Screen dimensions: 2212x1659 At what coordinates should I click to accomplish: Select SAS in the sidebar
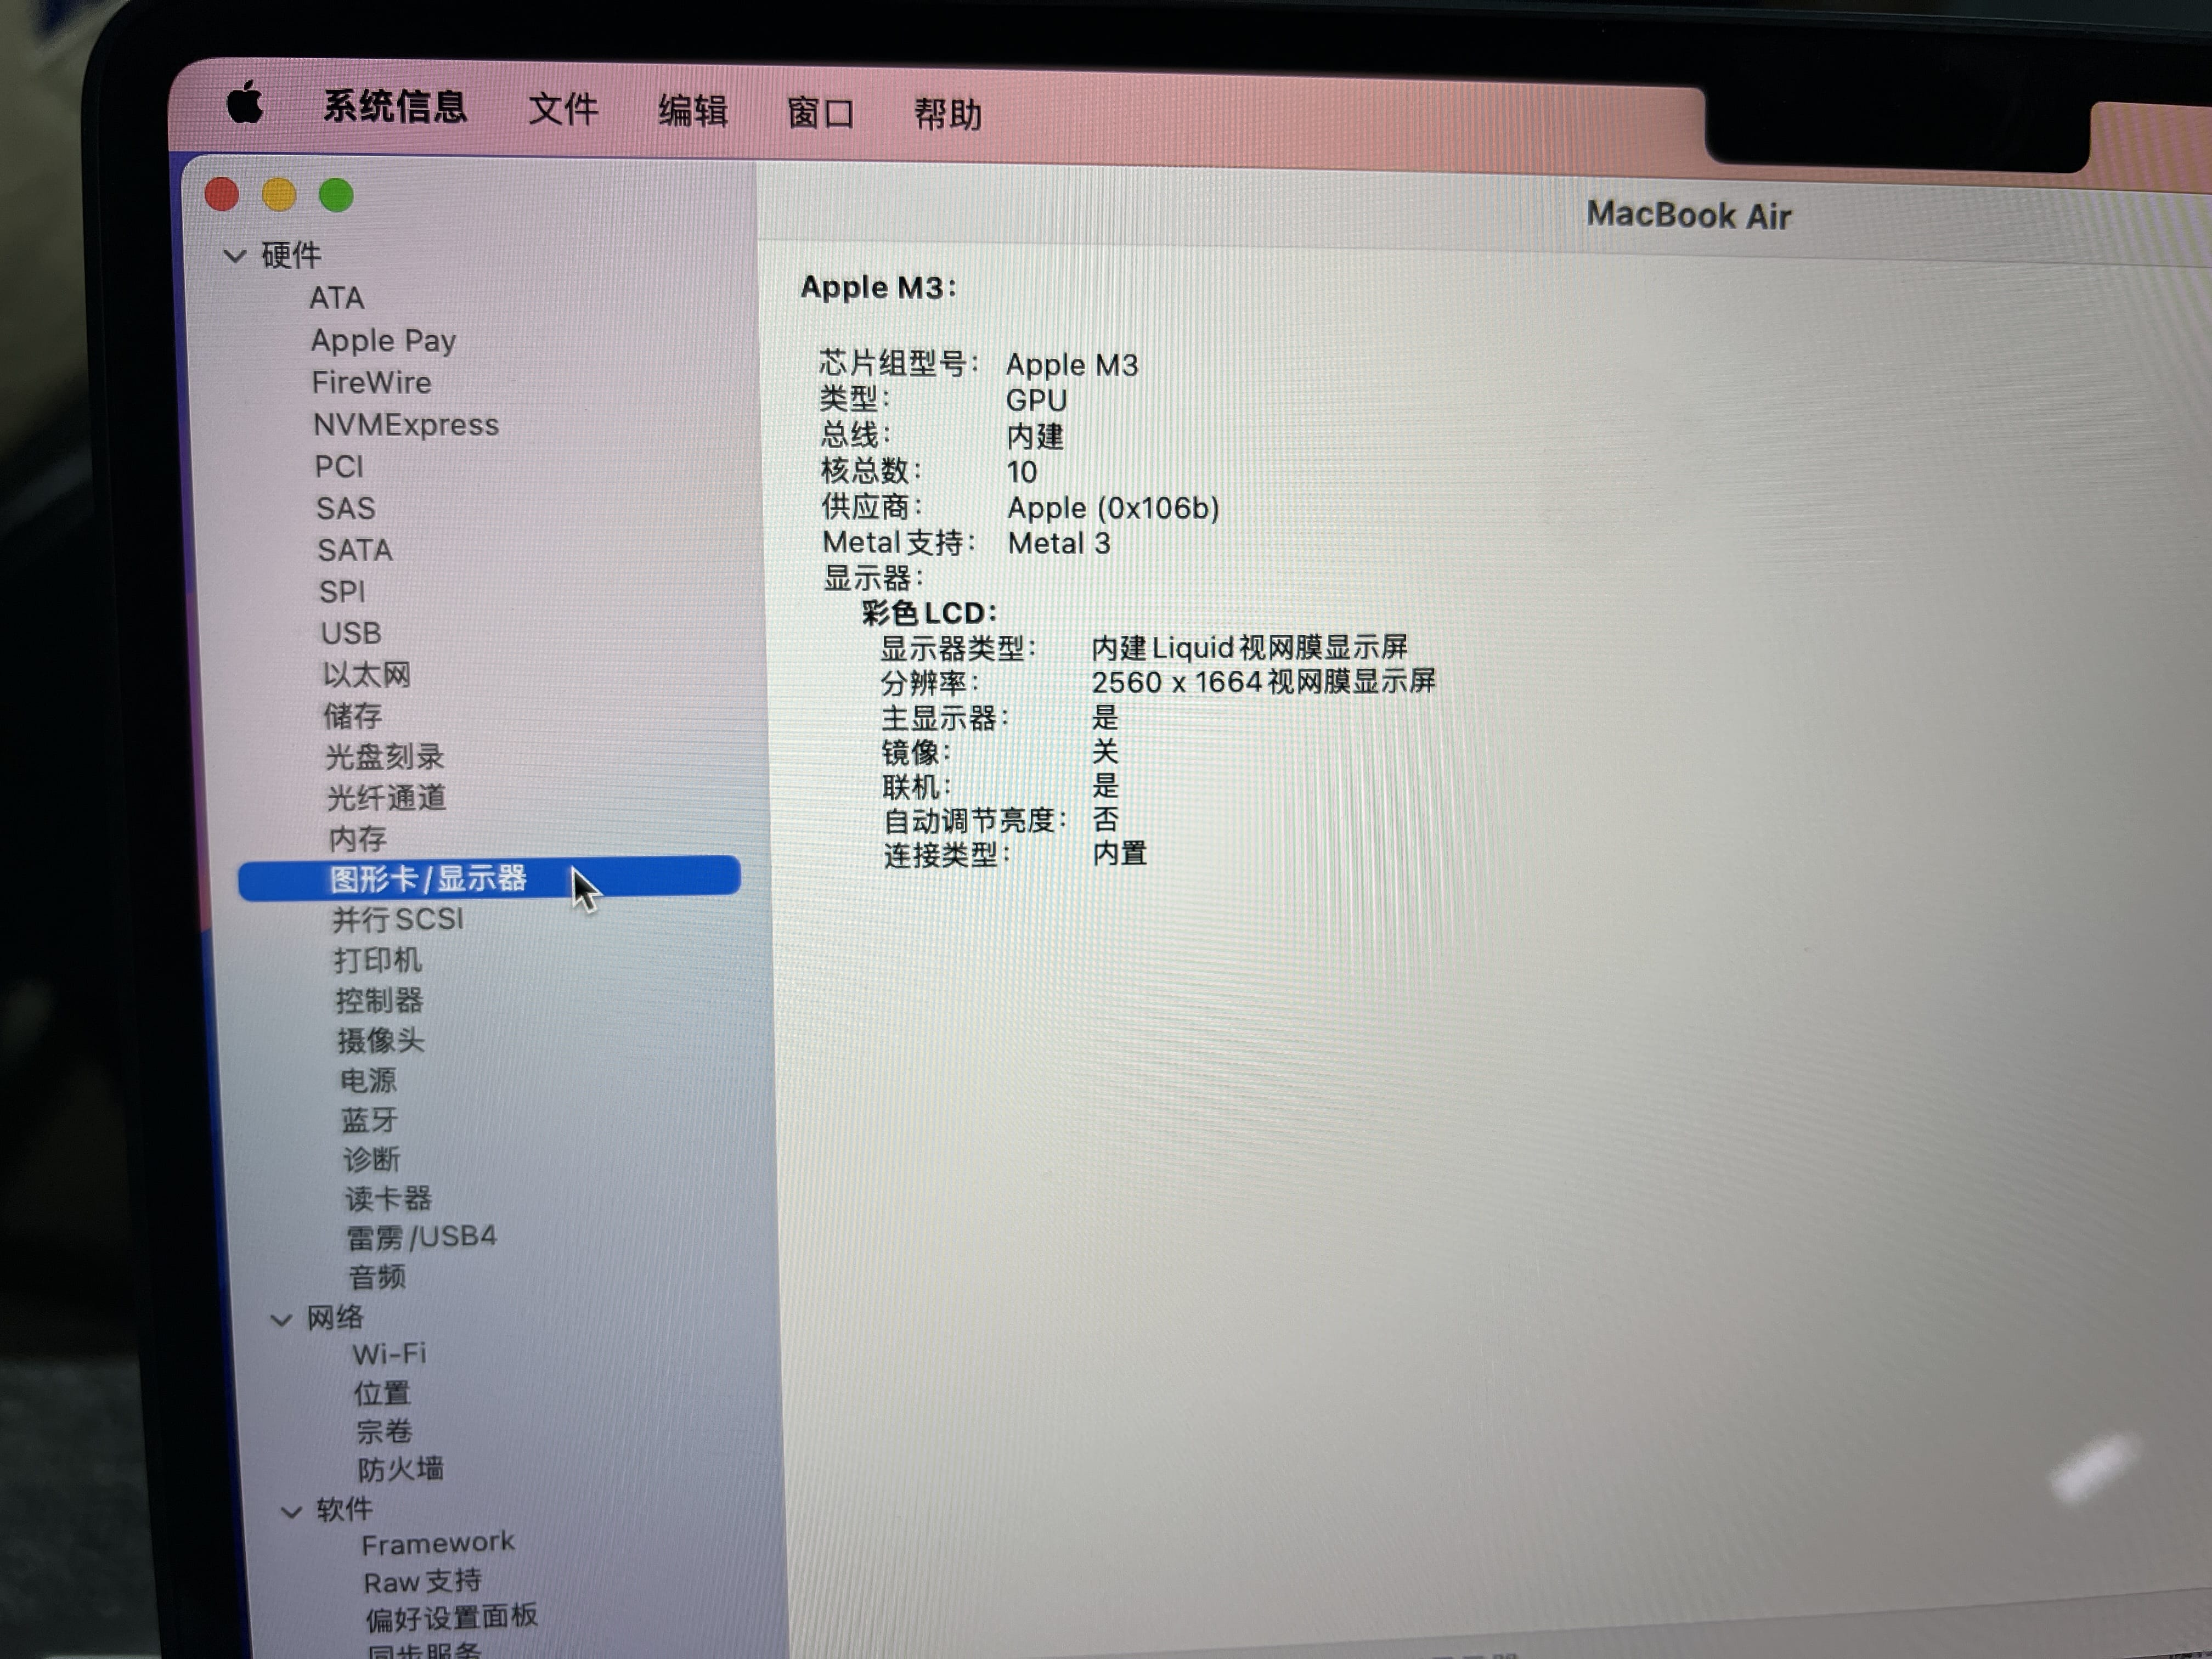[x=346, y=508]
